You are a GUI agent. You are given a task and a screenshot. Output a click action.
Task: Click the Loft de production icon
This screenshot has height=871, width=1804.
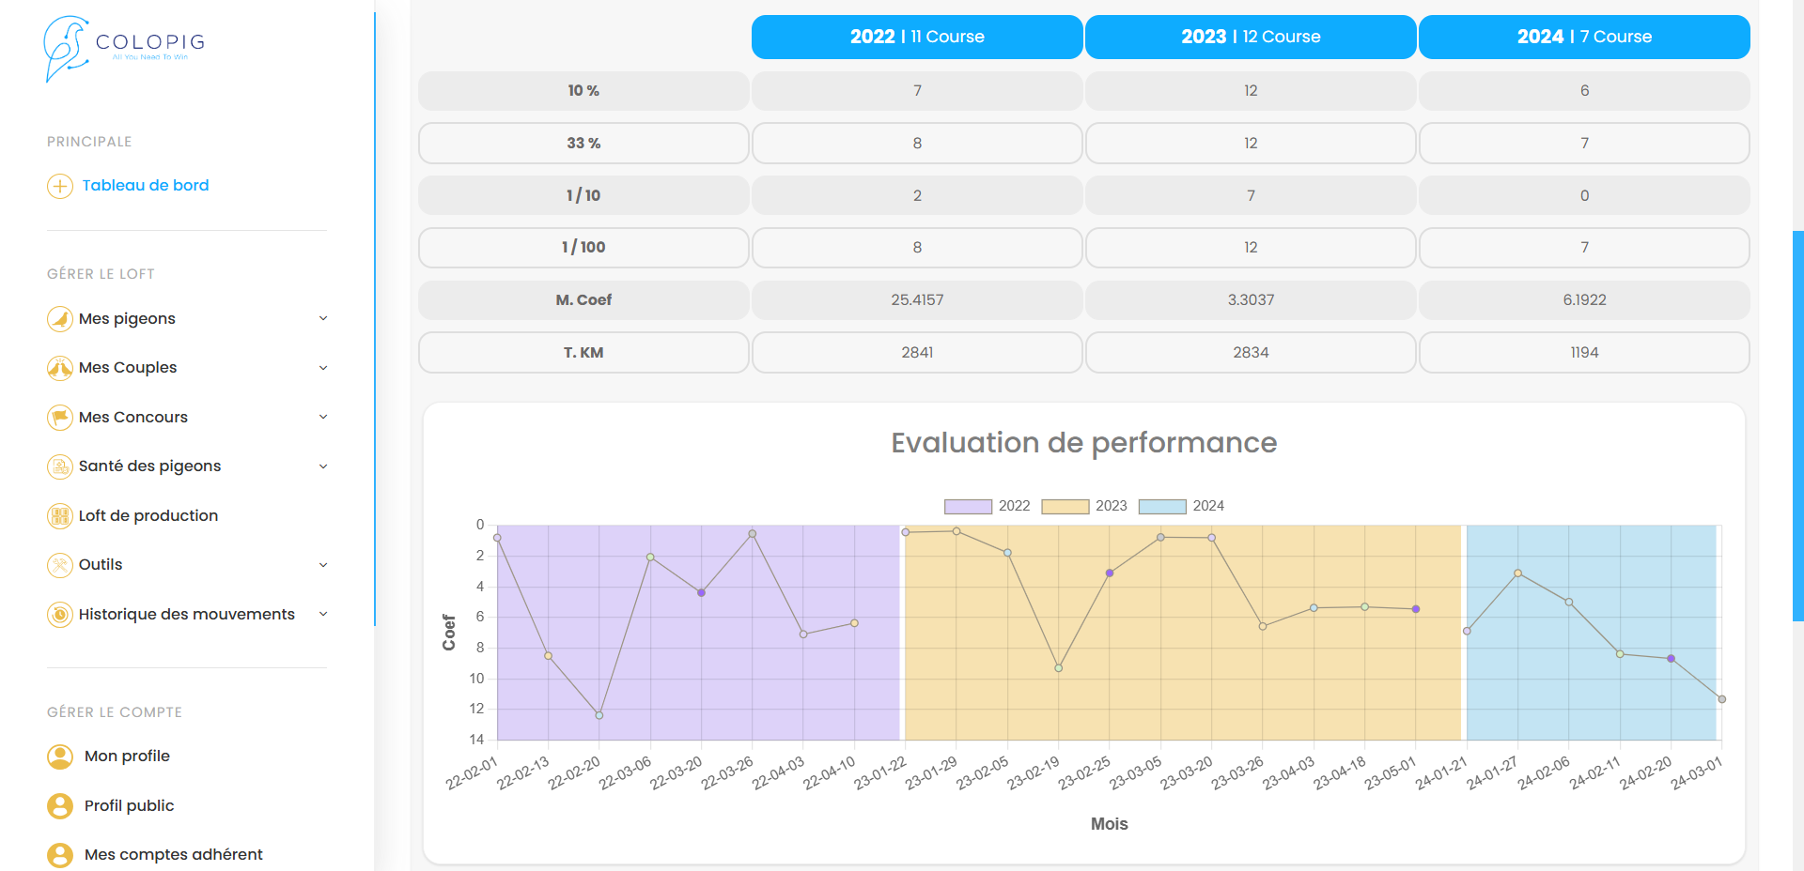(x=59, y=516)
